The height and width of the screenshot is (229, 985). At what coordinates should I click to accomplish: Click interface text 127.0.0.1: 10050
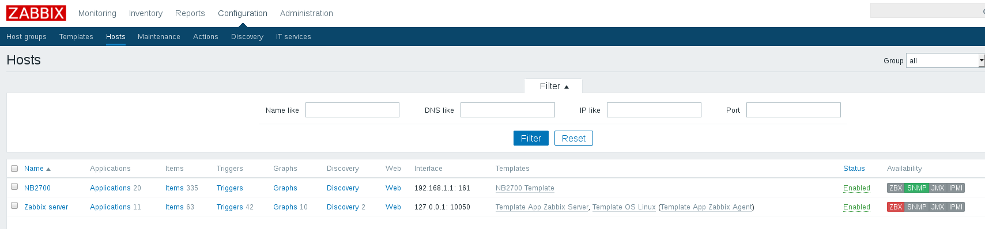pos(442,207)
